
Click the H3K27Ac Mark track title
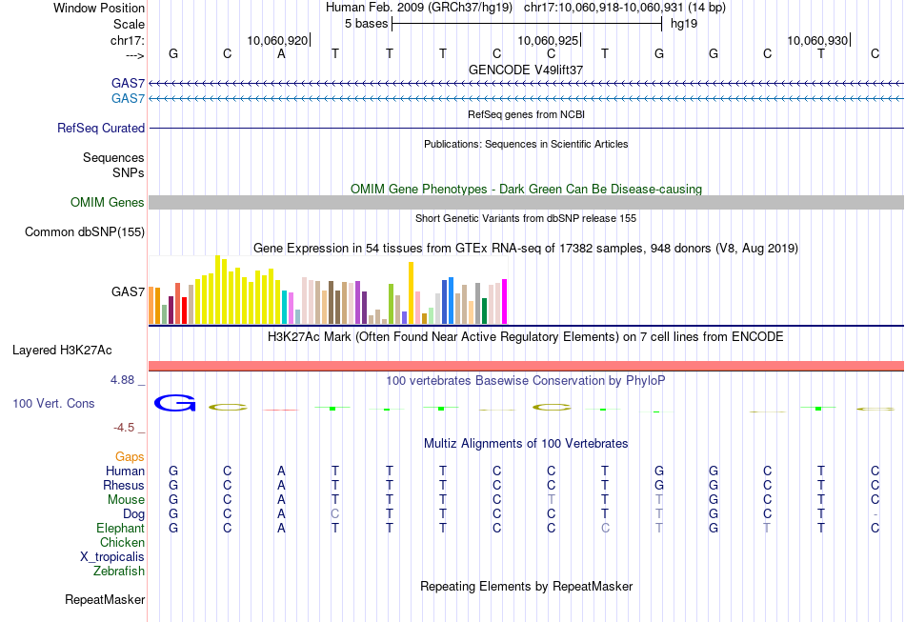click(x=525, y=337)
